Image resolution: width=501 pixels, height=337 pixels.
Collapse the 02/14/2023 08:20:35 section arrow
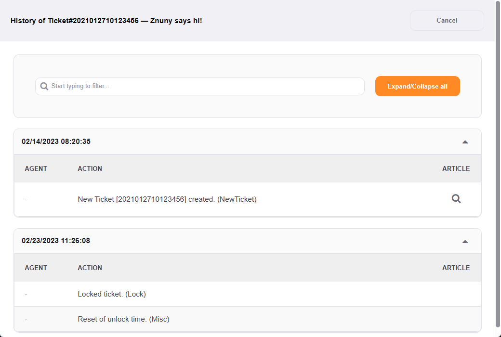click(x=465, y=142)
